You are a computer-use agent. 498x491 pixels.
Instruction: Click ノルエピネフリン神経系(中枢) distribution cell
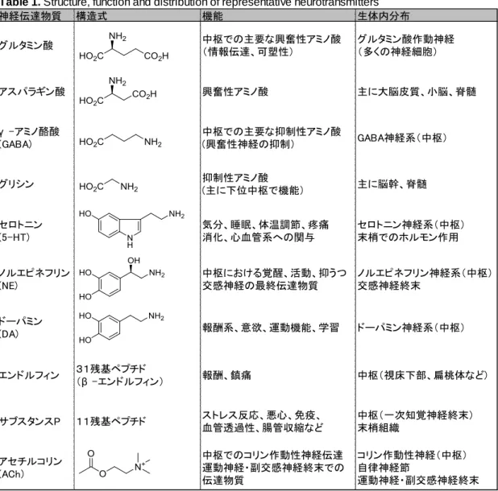tap(425, 279)
